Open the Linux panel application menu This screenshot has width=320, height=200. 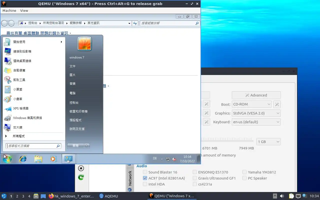click(4, 196)
